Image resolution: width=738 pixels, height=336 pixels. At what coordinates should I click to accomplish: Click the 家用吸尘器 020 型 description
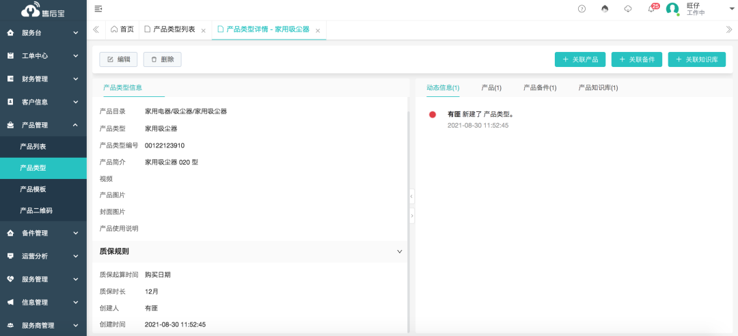pos(172,162)
